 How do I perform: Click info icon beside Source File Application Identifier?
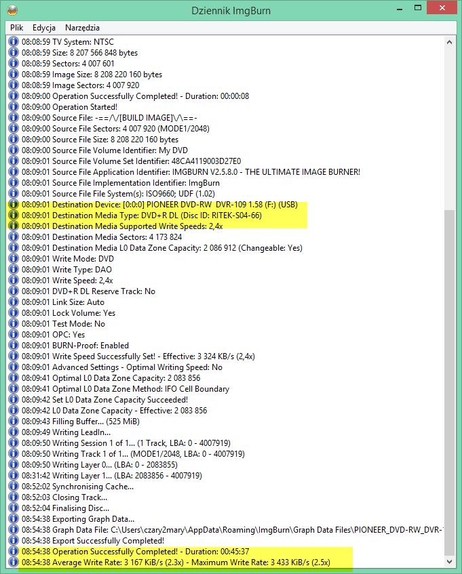[x=14, y=172]
